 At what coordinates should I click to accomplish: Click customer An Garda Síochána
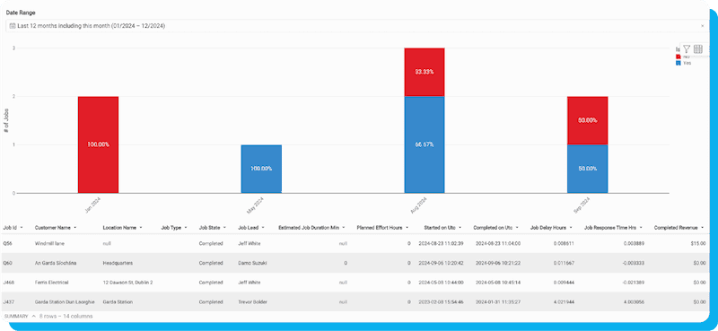tap(56, 263)
